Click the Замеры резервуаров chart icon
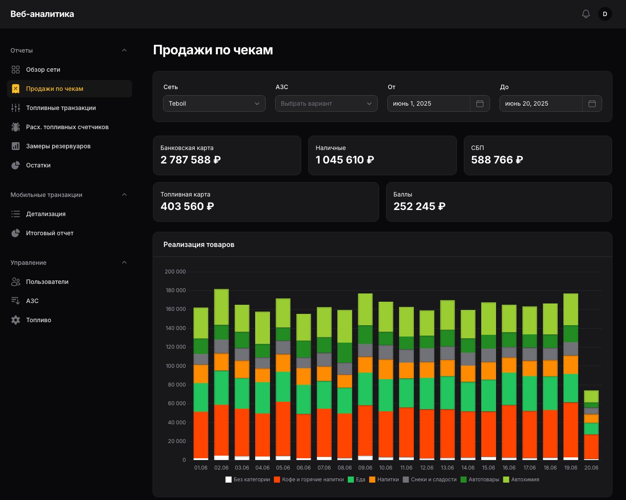 point(16,146)
